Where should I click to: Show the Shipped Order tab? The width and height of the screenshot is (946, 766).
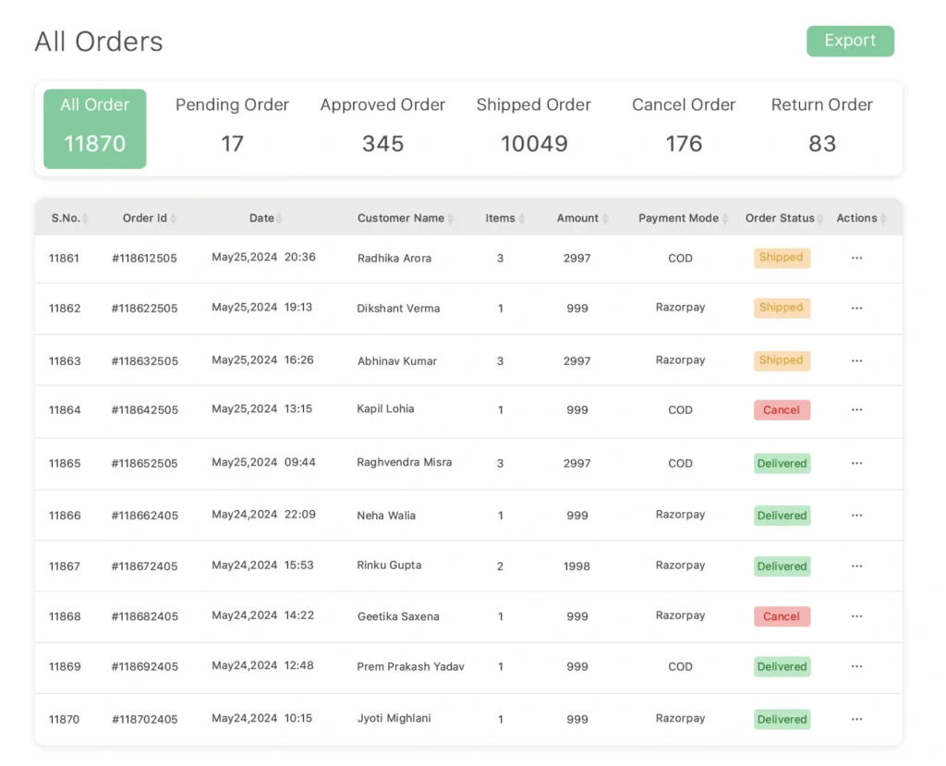(x=534, y=124)
